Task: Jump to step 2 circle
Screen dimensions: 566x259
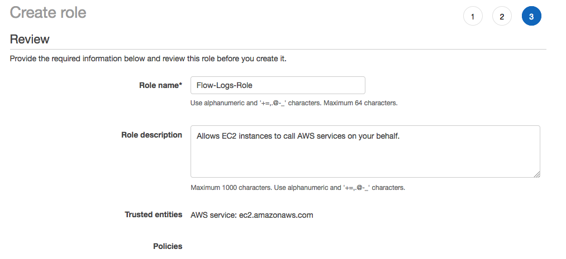Action: [502, 16]
